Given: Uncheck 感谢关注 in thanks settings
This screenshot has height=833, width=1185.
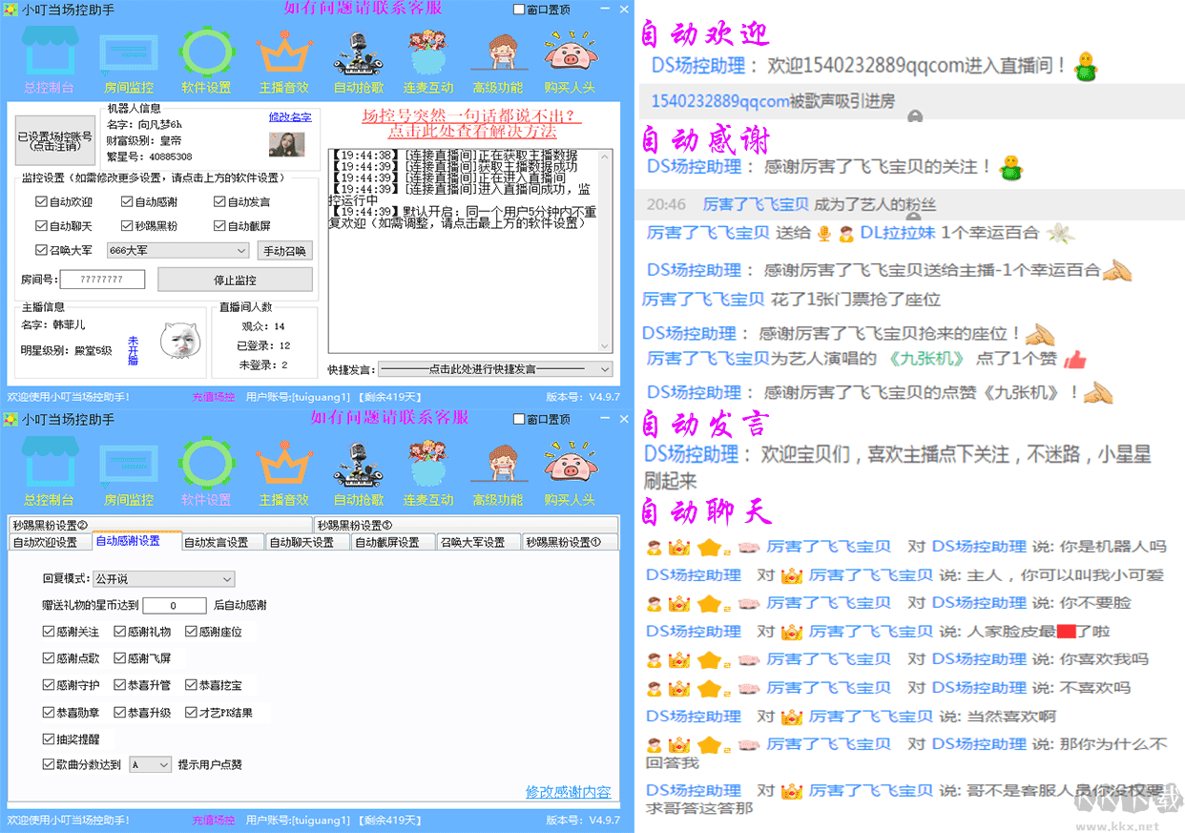Looking at the screenshot, I should [49, 632].
